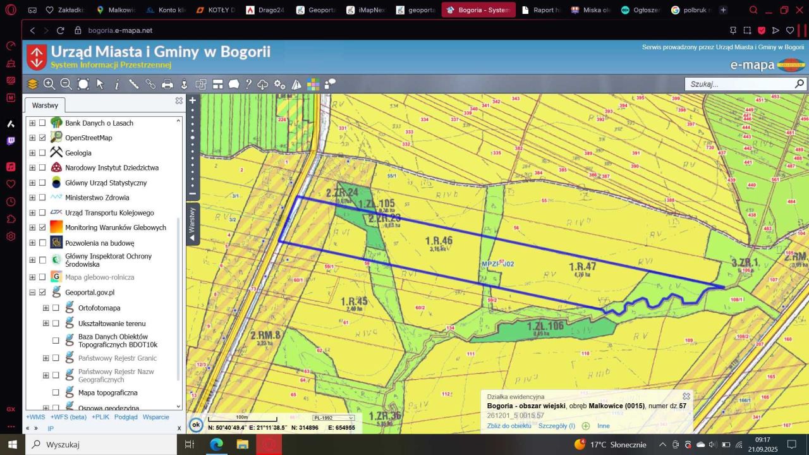Expand the Ukształtowanie terenu sublayer

[x=46, y=324]
